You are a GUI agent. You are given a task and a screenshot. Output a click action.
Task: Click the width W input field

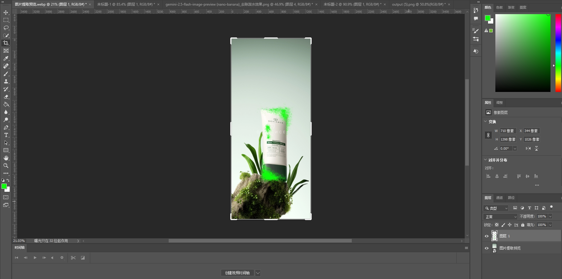pos(508,131)
